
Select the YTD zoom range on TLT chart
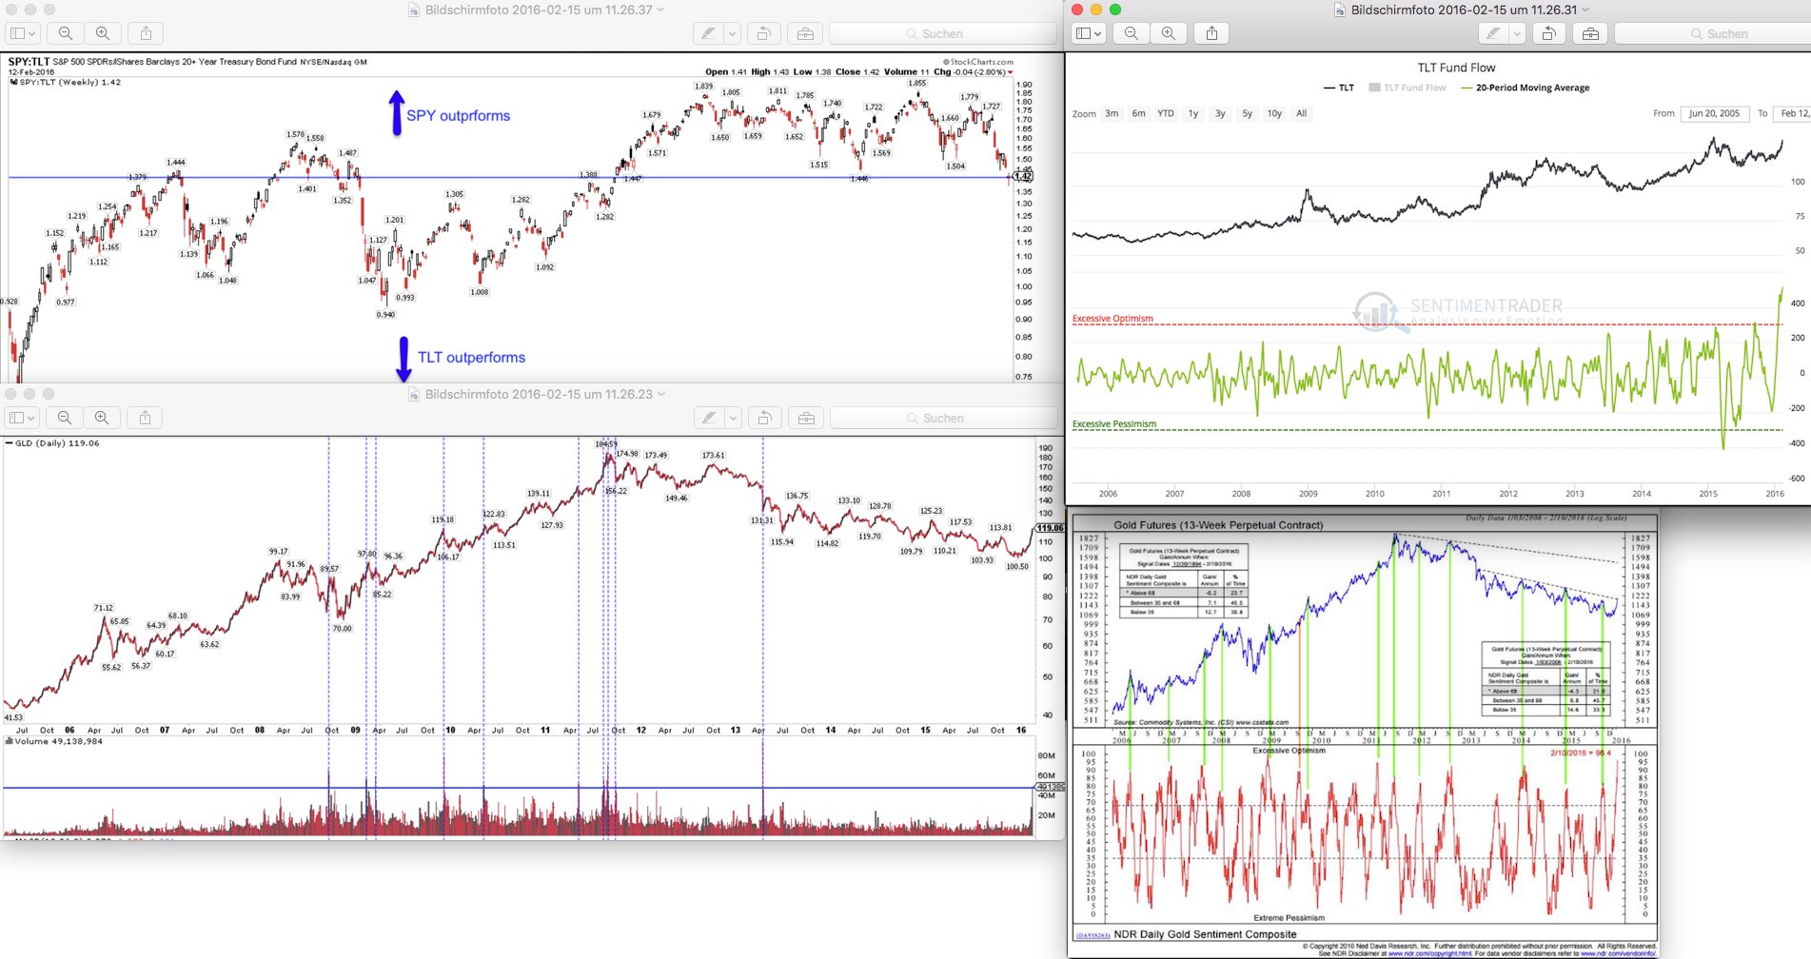coord(1166,113)
